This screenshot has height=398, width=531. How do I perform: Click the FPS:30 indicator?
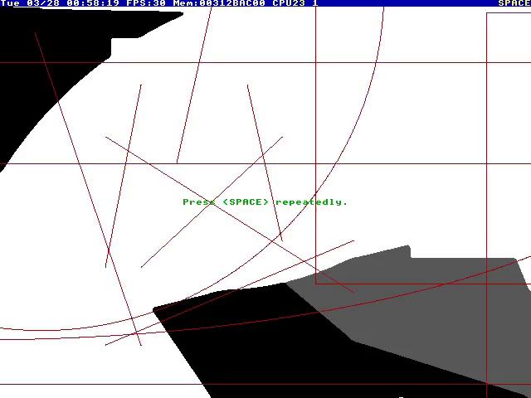[x=146, y=3]
